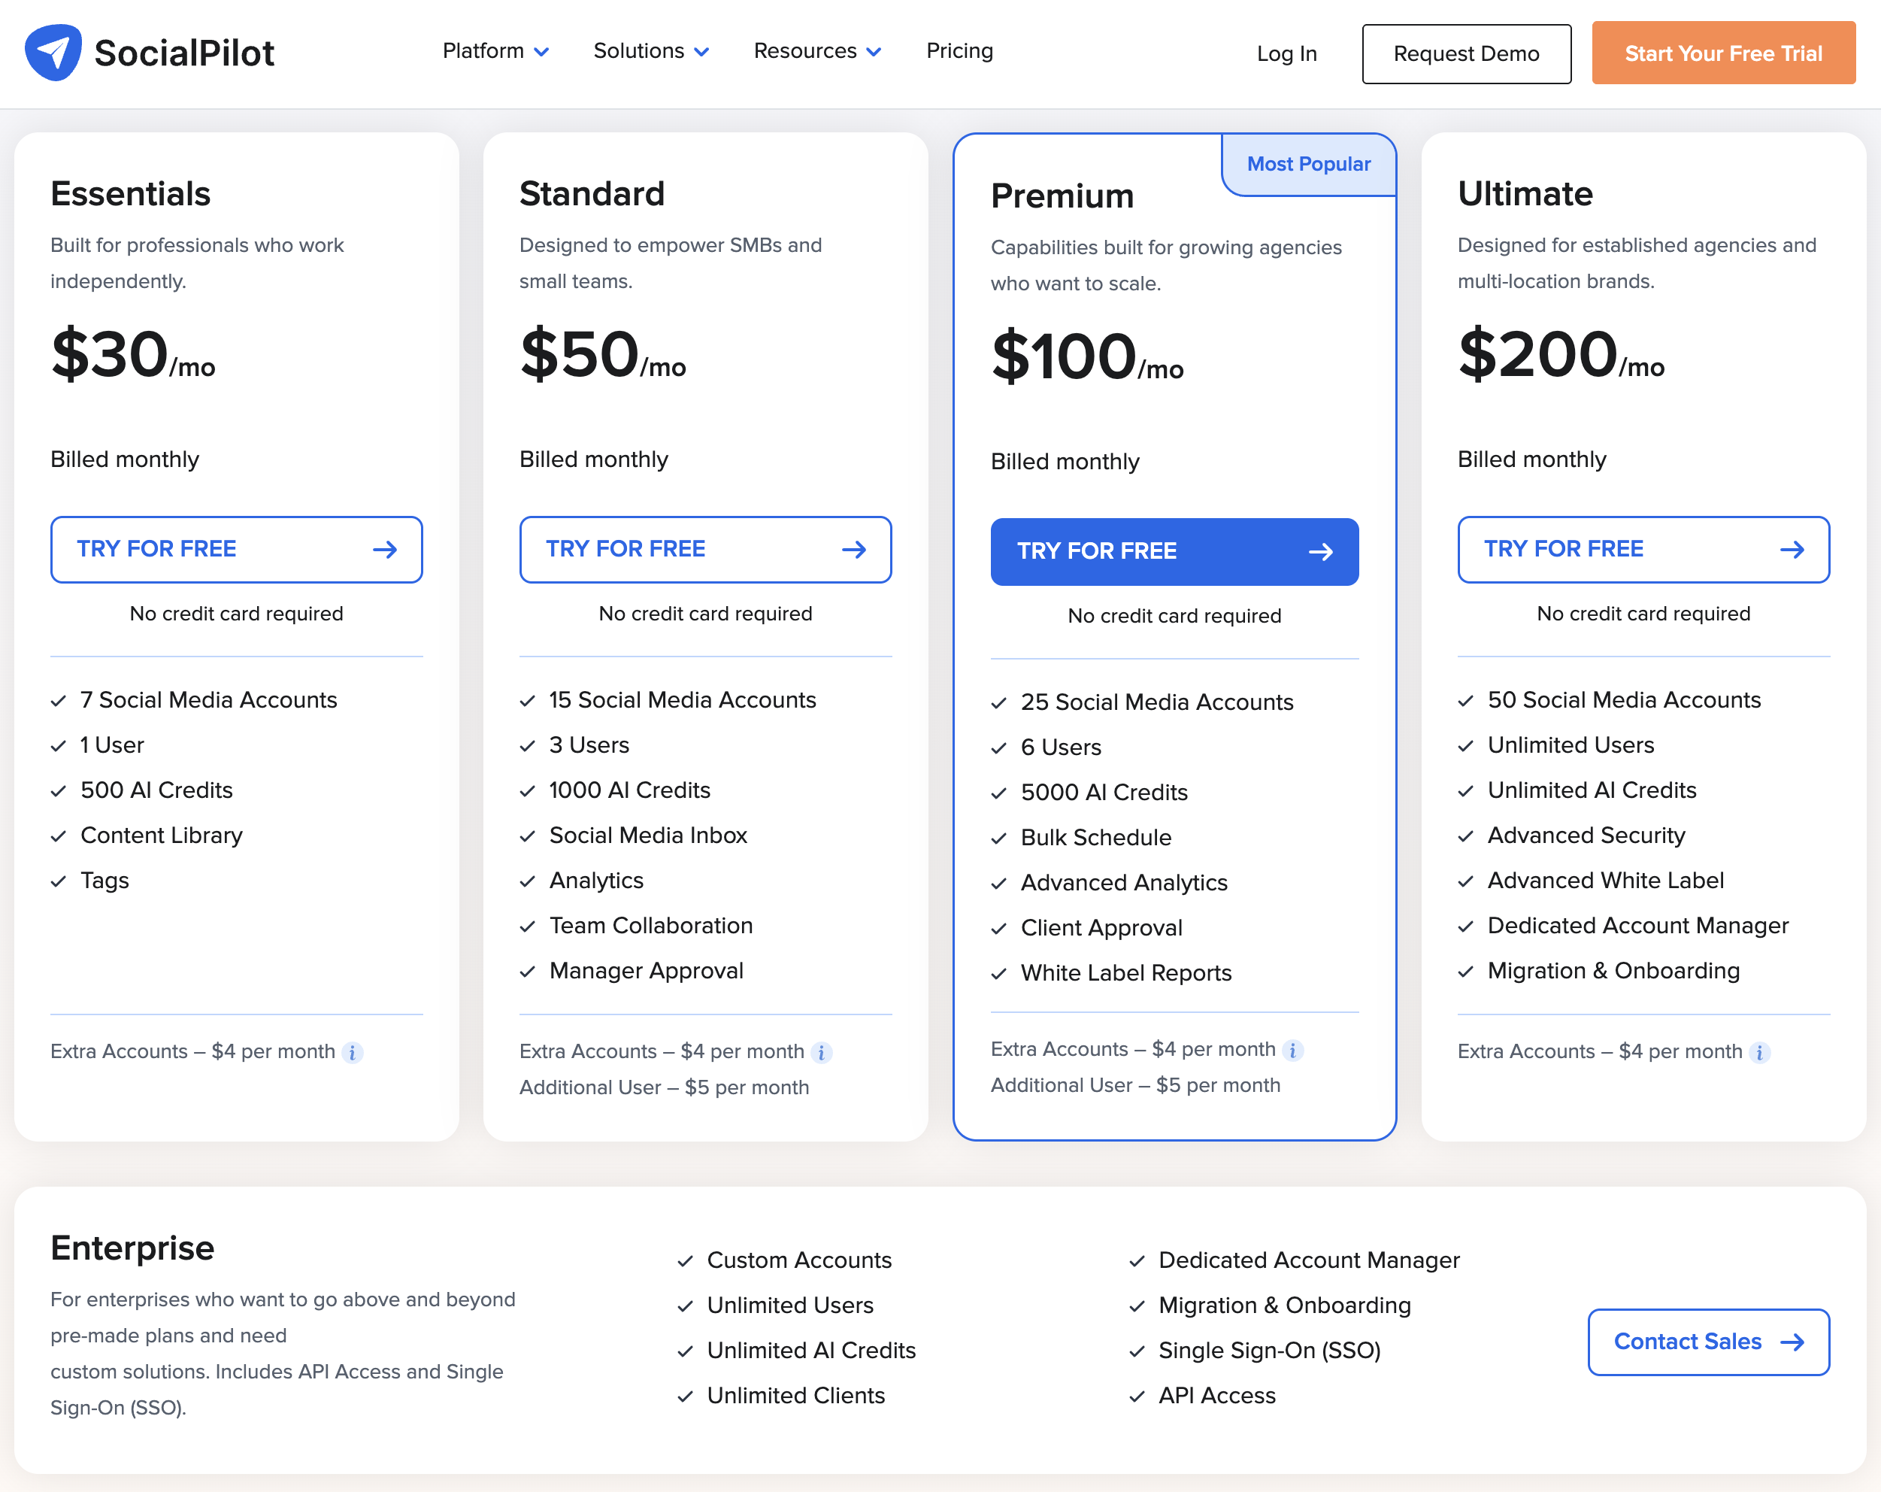Expand the Platform dropdown
The height and width of the screenshot is (1492, 1881).
pos(495,51)
